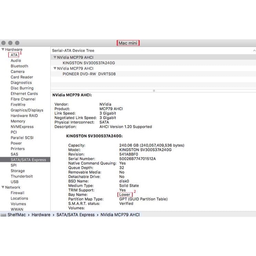The height and width of the screenshot is (256, 256).
Task: Collapse the Hardware section triangle
Action: [x=3, y=49]
